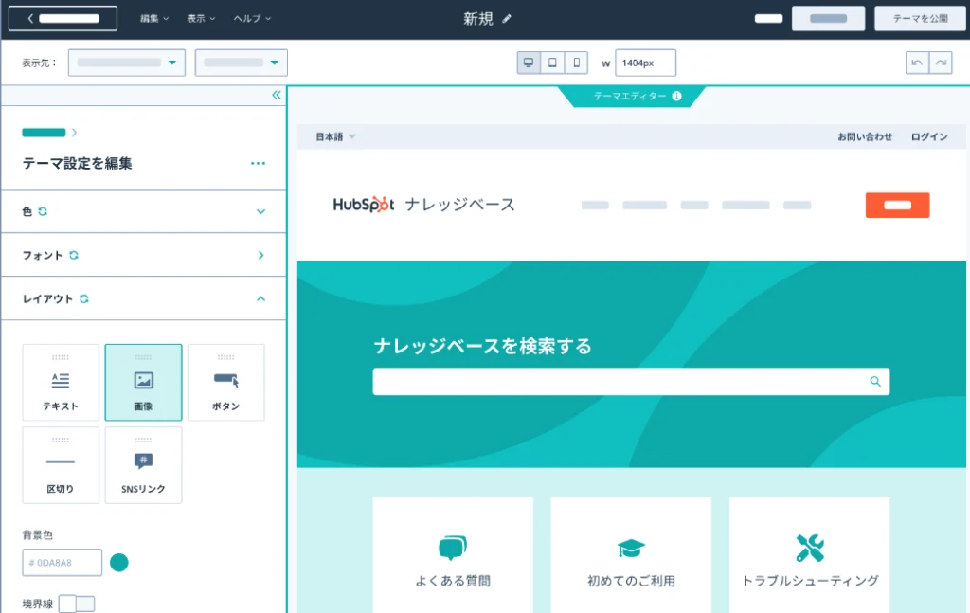The width and height of the screenshot is (970, 613).
Task: Click the redo arrow icon
Action: coord(941,63)
